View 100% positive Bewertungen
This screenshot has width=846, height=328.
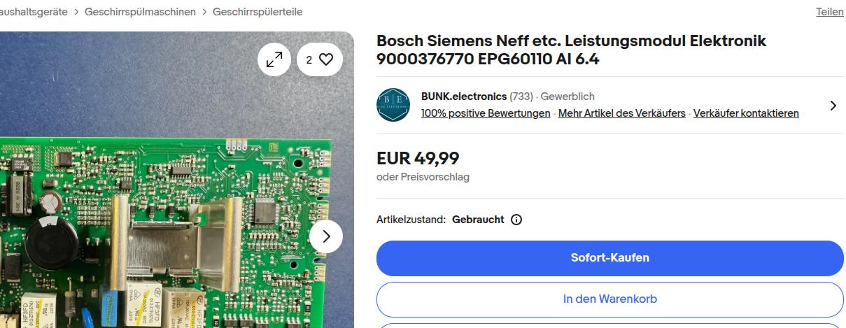[x=486, y=113]
